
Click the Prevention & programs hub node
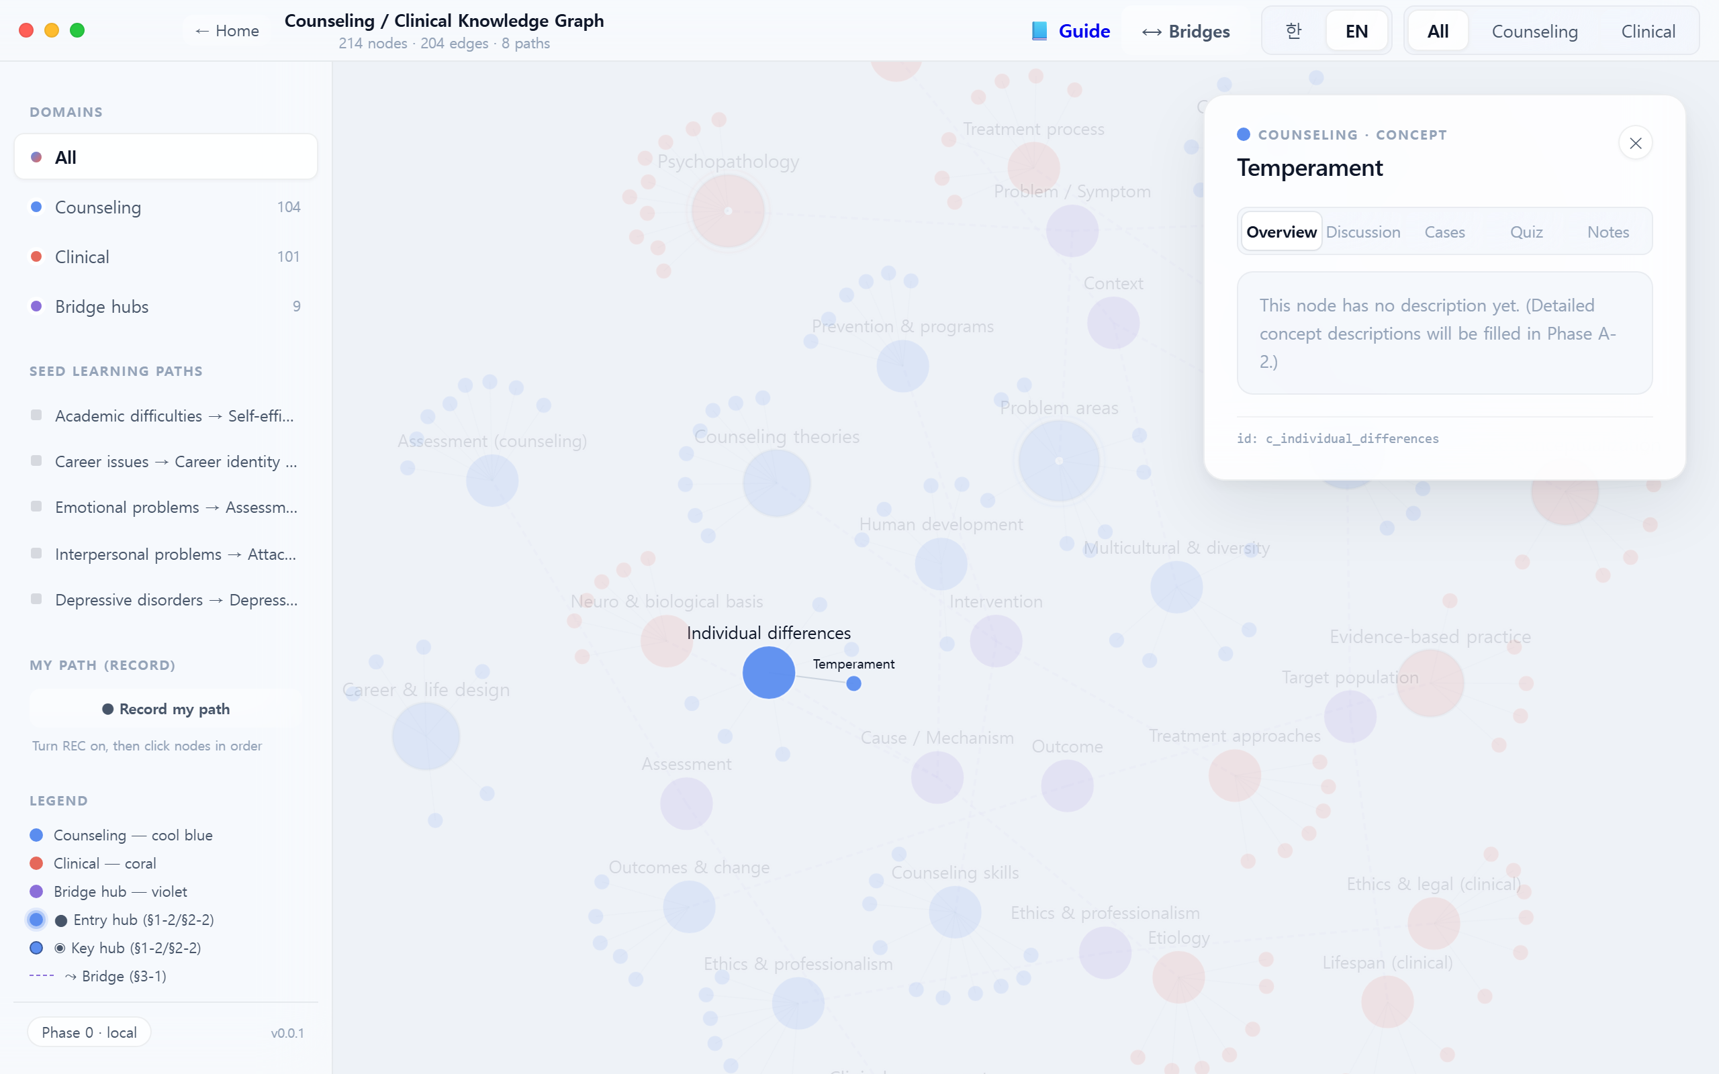click(x=902, y=366)
